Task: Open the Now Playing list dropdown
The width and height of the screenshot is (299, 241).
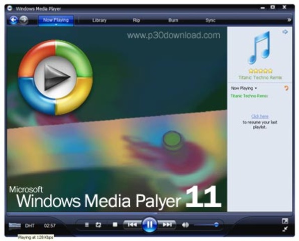Action: pyautogui.click(x=244, y=88)
